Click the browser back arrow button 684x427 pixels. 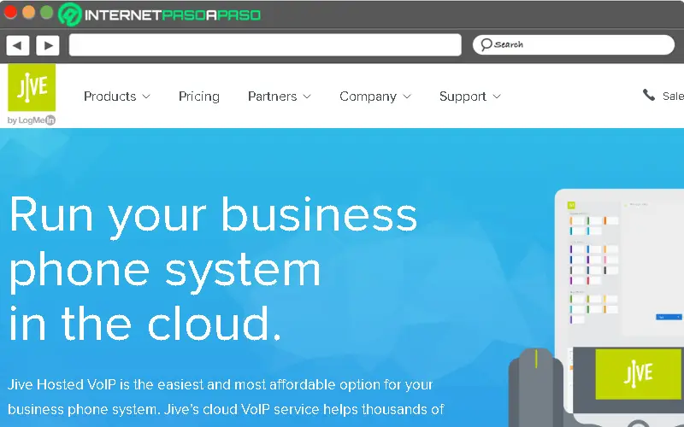pyautogui.click(x=17, y=45)
